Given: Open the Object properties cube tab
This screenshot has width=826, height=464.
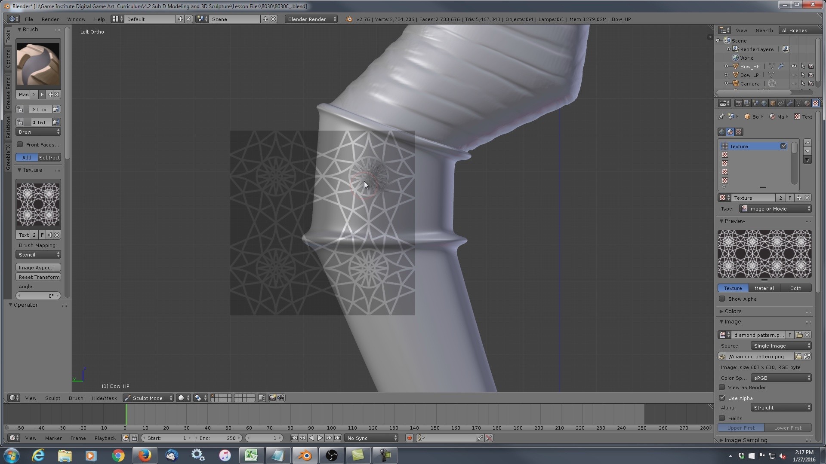Looking at the screenshot, I should [x=773, y=103].
